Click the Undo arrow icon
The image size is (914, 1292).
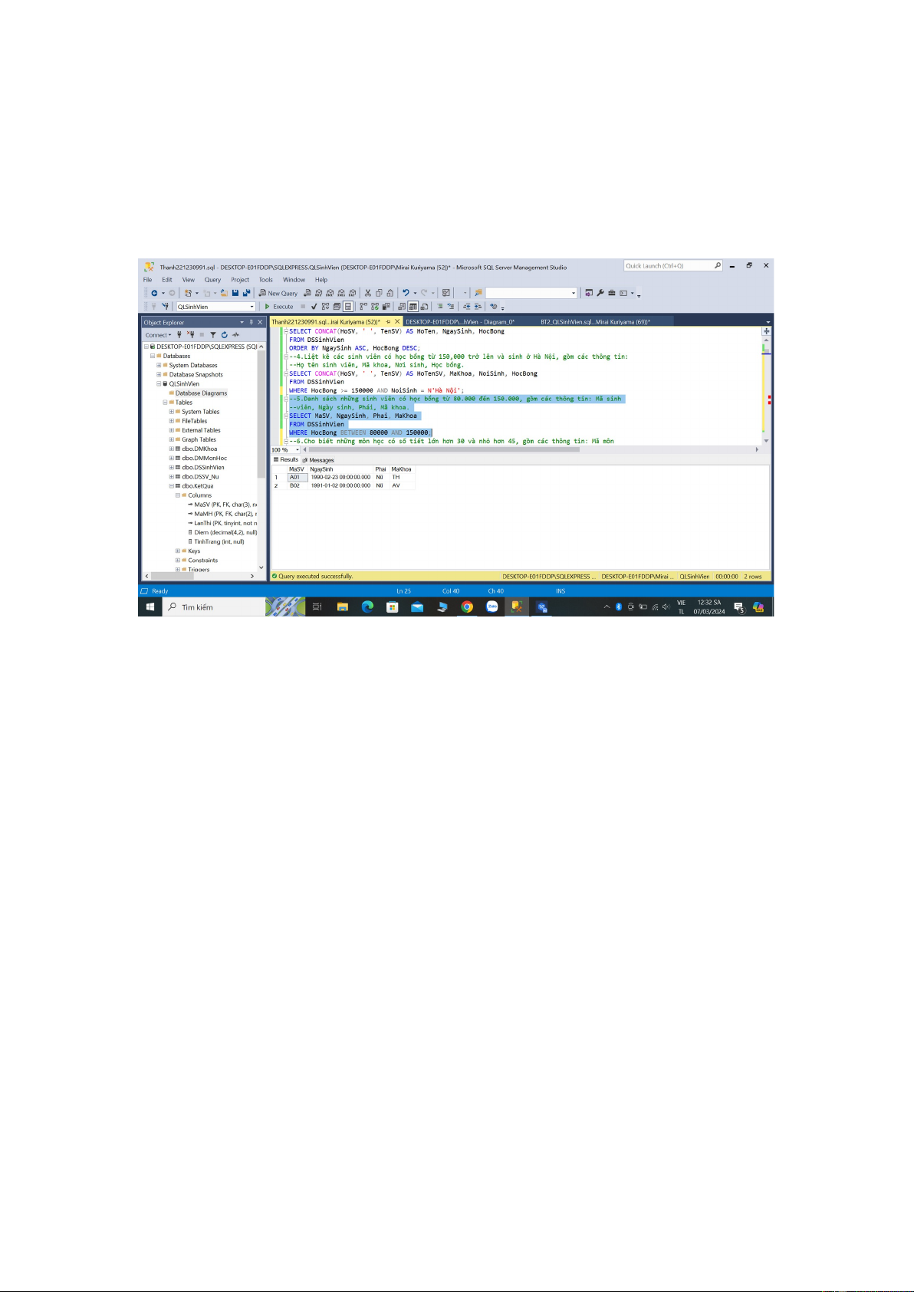[406, 293]
